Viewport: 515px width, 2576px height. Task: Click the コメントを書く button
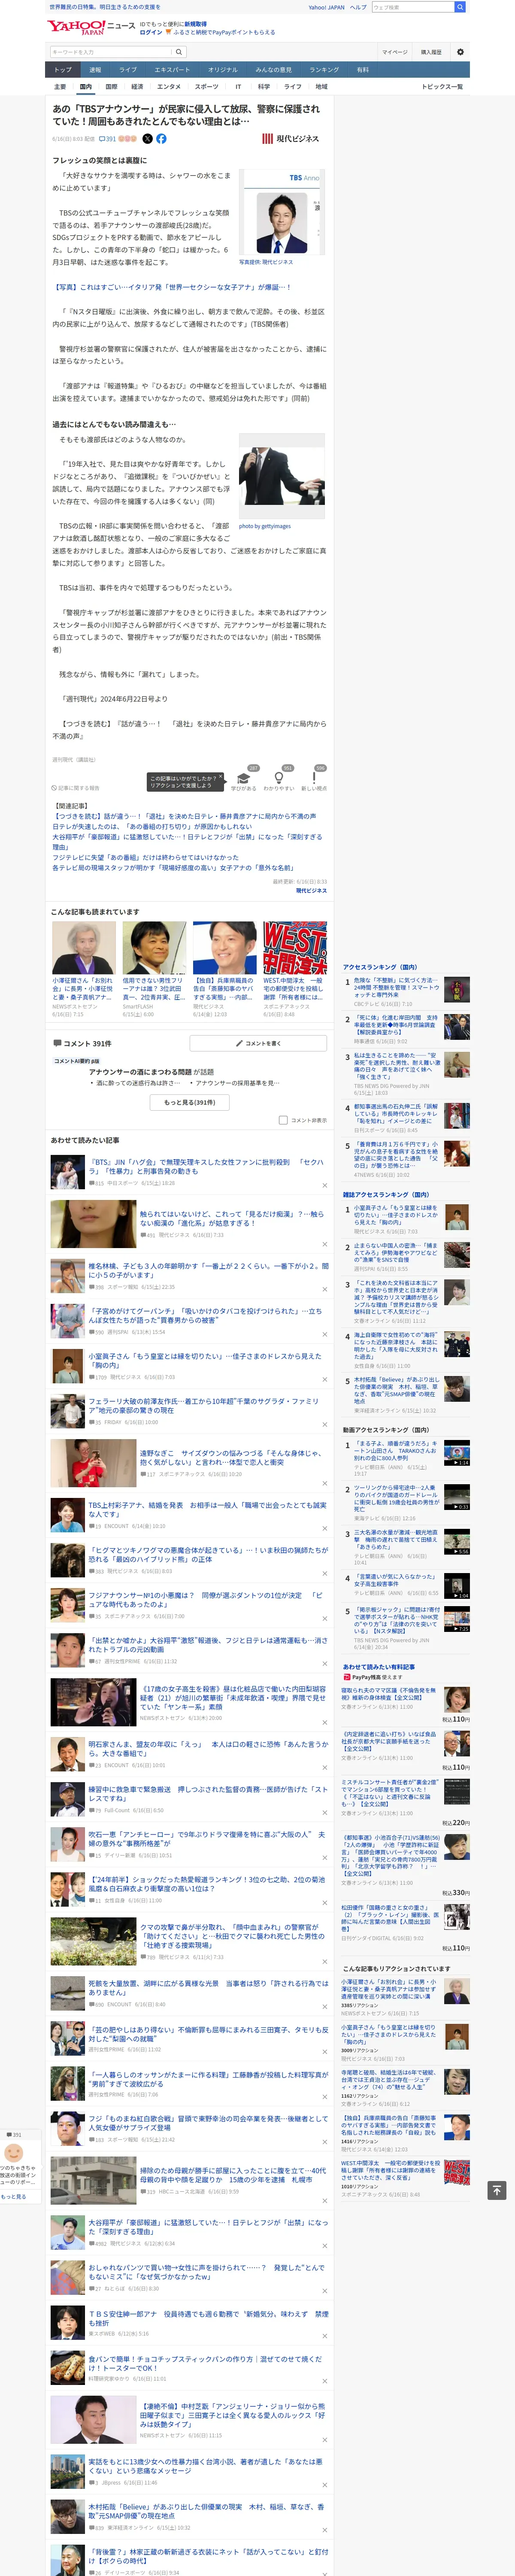[258, 1043]
